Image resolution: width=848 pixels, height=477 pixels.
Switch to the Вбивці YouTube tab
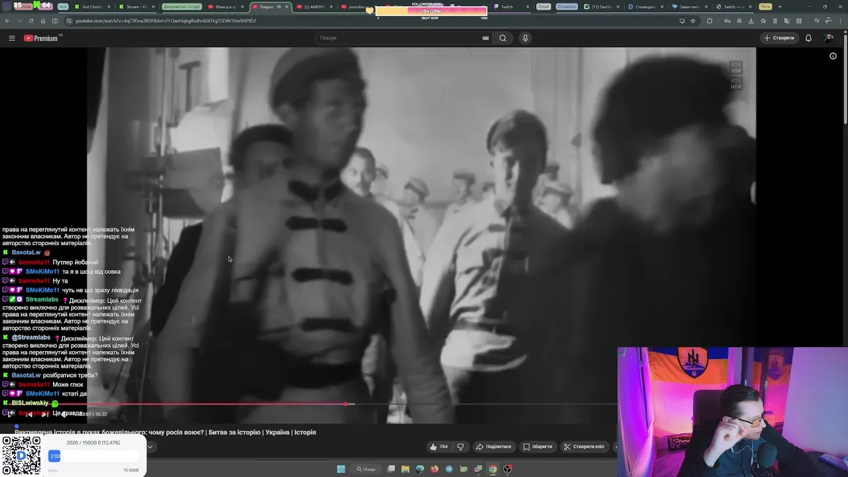(225, 7)
